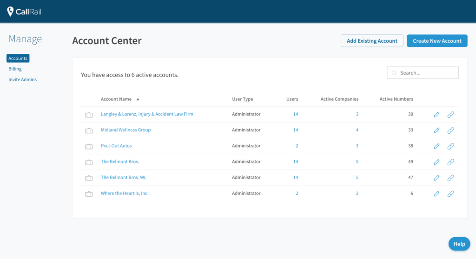Open The Belmont Bros. WL account
This screenshot has width=476, height=259.
click(x=124, y=177)
